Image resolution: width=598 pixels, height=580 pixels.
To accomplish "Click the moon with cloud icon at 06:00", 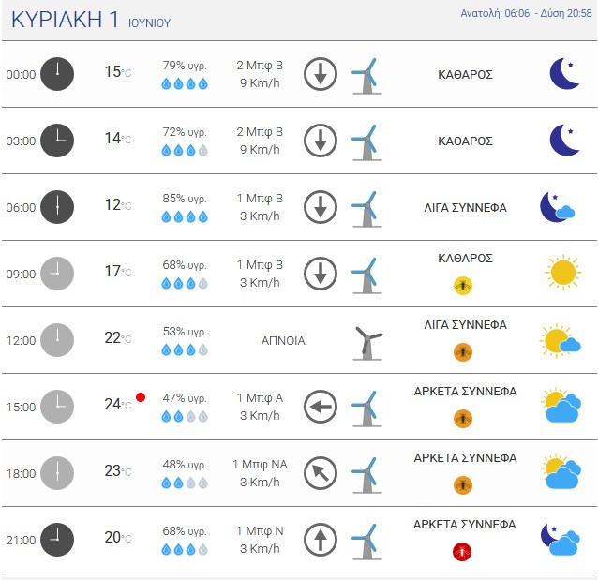I will click(x=558, y=207).
